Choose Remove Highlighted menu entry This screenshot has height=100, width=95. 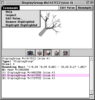(20, 22)
